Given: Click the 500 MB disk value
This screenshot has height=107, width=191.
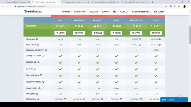Looking at the screenshot, I should click(60, 39).
